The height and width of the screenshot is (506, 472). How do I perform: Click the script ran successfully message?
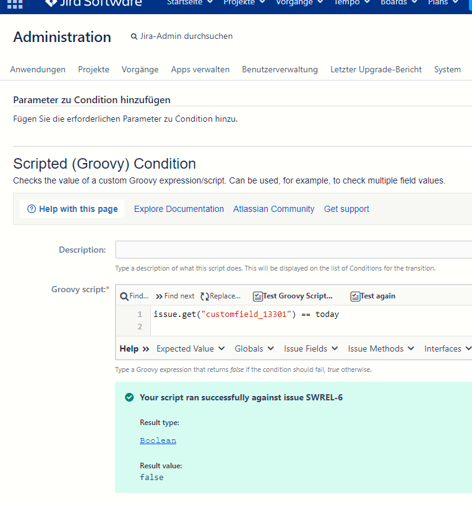241,398
